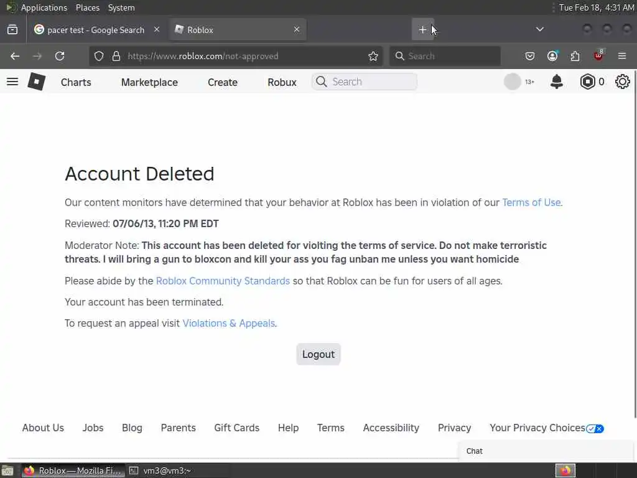Open the Accessibility footer link

[391, 428]
